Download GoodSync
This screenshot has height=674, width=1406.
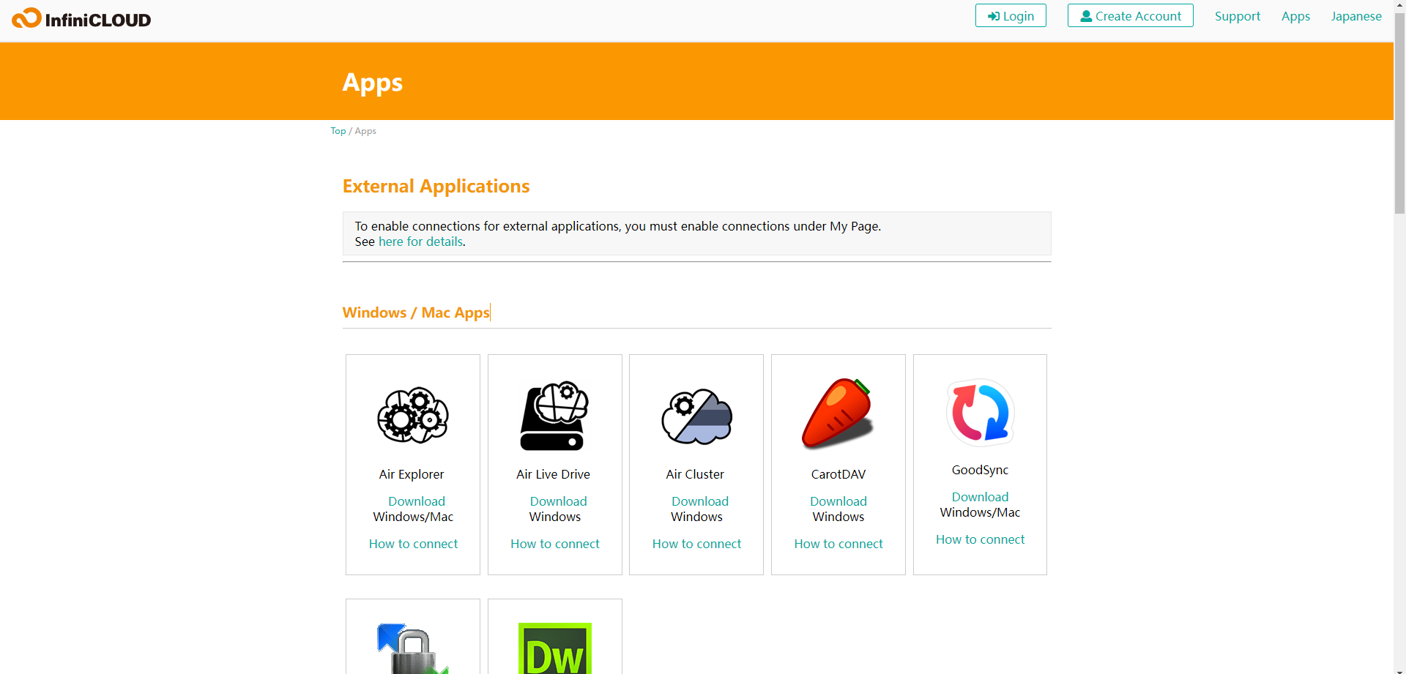coord(980,497)
